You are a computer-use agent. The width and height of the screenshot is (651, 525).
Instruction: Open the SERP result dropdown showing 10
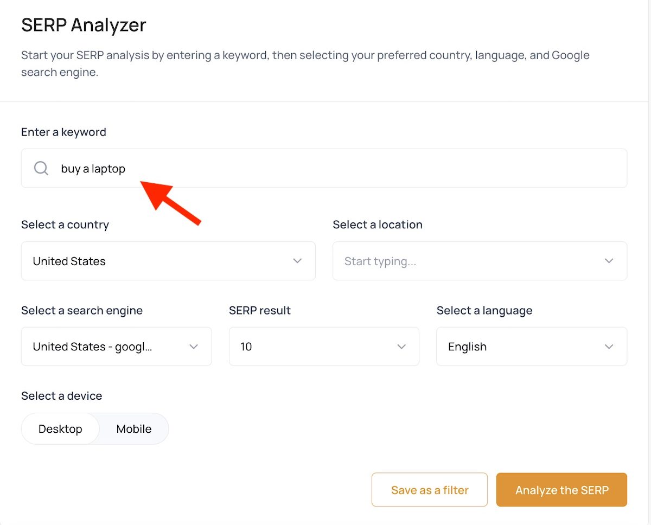tap(315, 347)
